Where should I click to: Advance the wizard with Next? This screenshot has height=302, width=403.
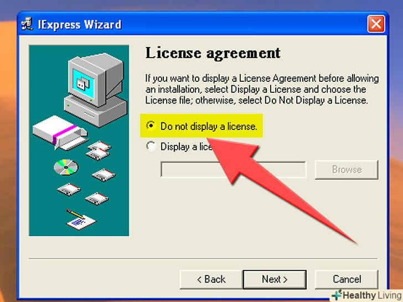(275, 279)
